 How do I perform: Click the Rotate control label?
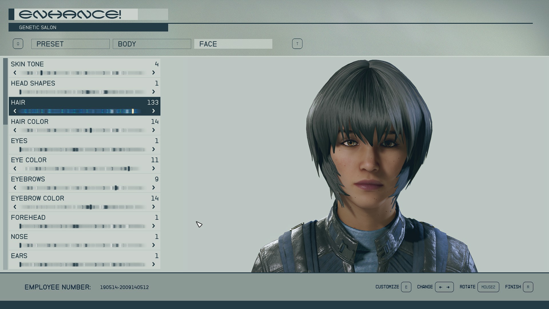click(468, 287)
